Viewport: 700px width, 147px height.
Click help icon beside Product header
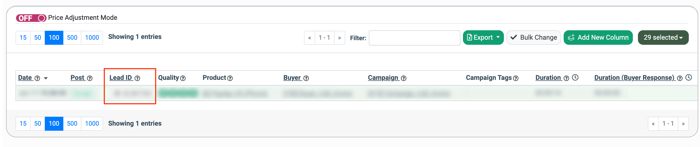[230, 78]
